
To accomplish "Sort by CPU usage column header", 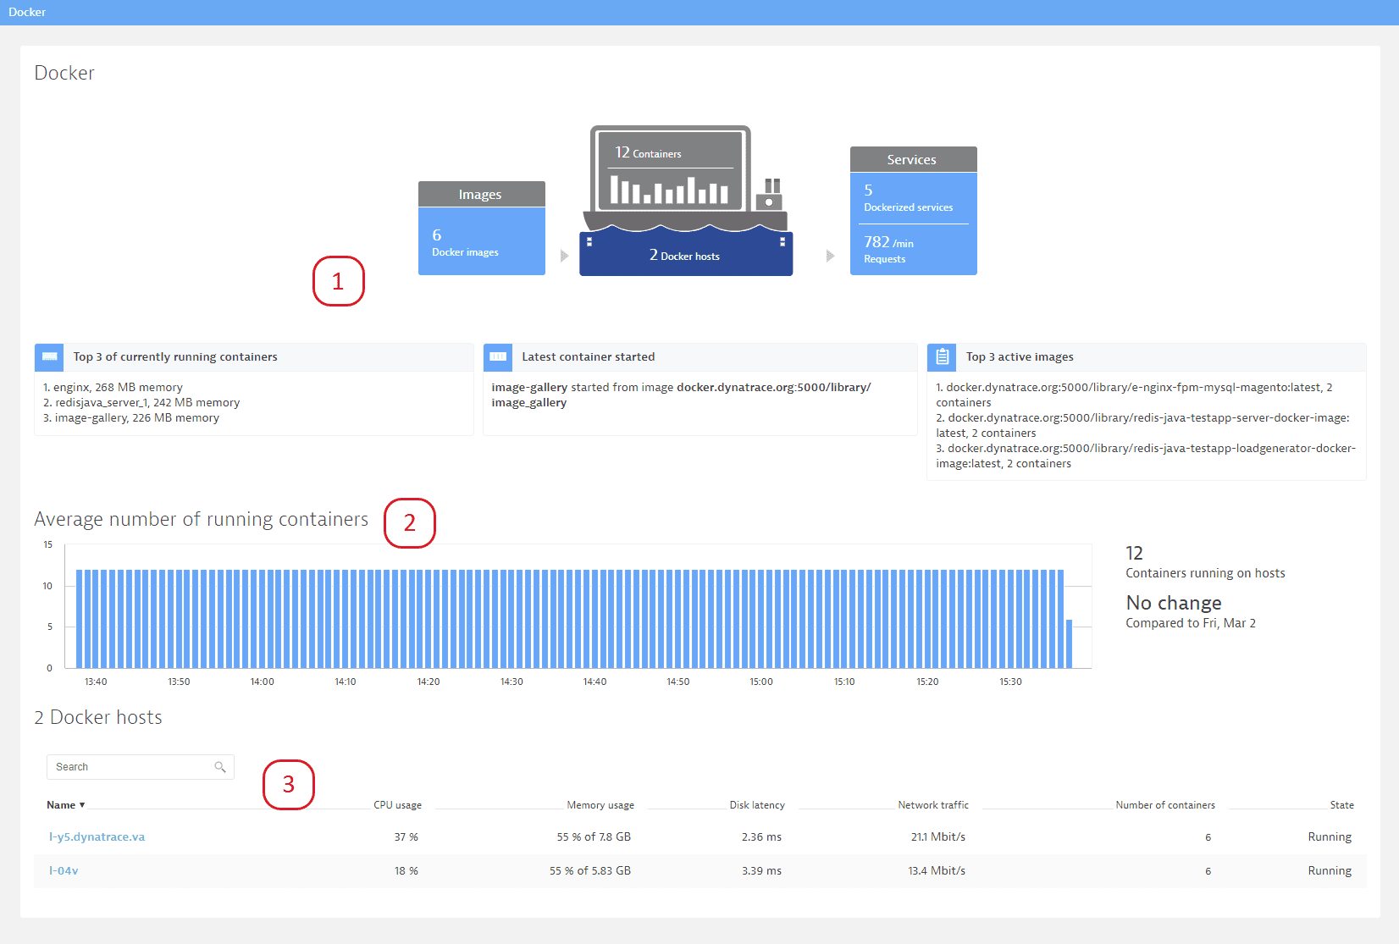I will (x=397, y=805).
